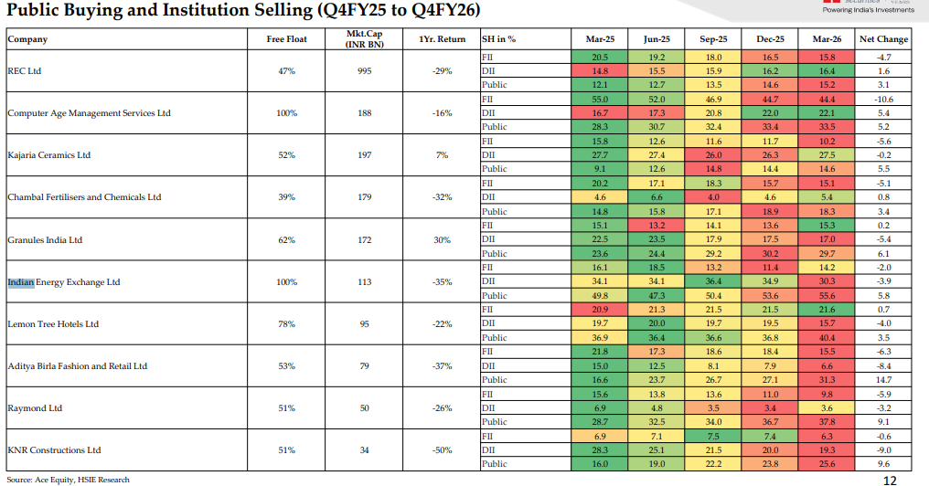
Task: Select the highlighted word 'Indian' in company name
Action: (21, 282)
